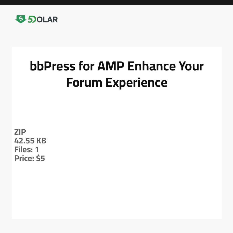The height and width of the screenshot is (233, 233).
Task: Click the KB unit in file size
Action: [41, 141]
